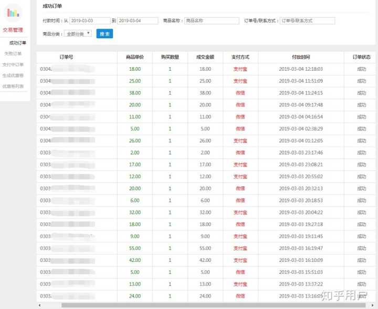
Task: Select payment time 2019-03-04 12:18:03
Action: 301,69
